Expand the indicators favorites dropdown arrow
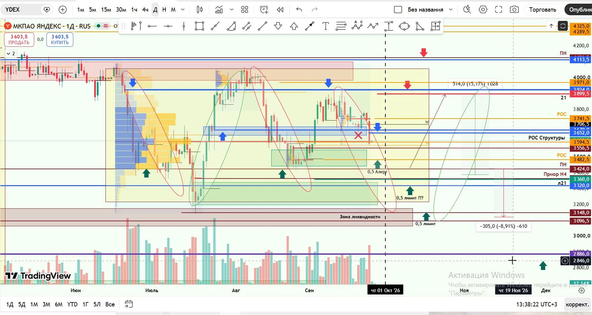The image size is (592, 315). (x=231, y=10)
